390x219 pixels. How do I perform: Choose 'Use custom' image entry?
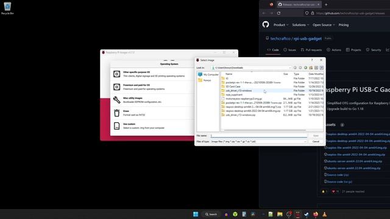pos(152,126)
